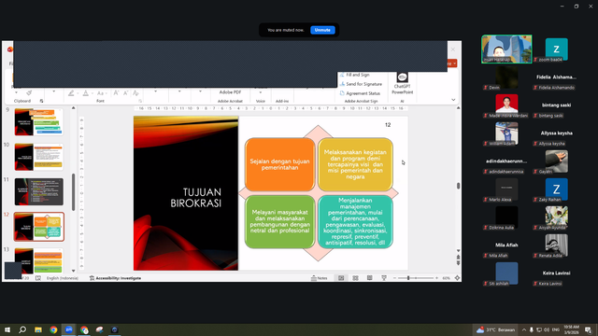Click slide thumbnail panel scrollbar thumb
Viewport: 598px width, 336px height.
point(73,193)
